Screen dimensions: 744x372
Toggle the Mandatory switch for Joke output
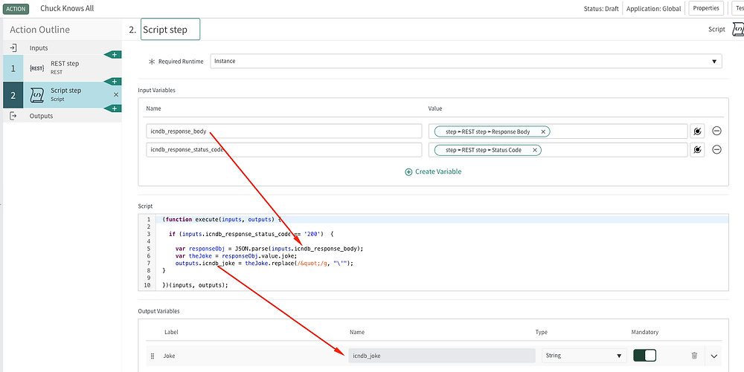click(x=645, y=356)
